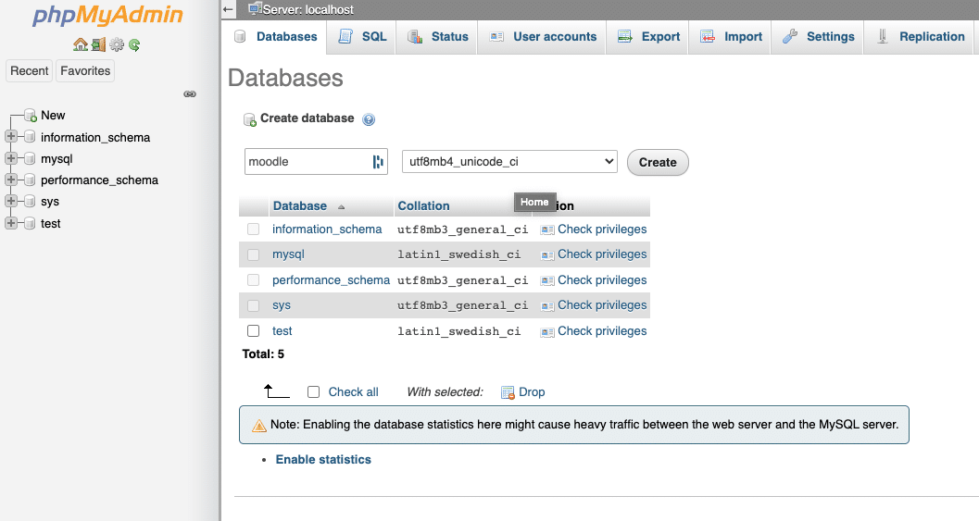This screenshot has height=521, width=979.
Task: Expand test node in navigation tree
Action: pyautogui.click(x=10, y=223)
